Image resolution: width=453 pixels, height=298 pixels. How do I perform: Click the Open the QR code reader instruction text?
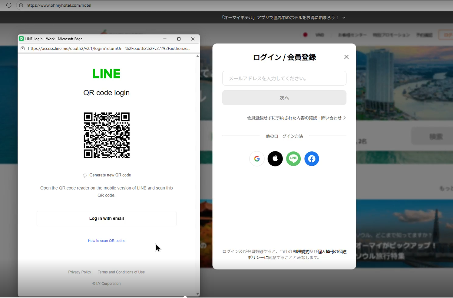pyautogui.click(x=107, y=192)
